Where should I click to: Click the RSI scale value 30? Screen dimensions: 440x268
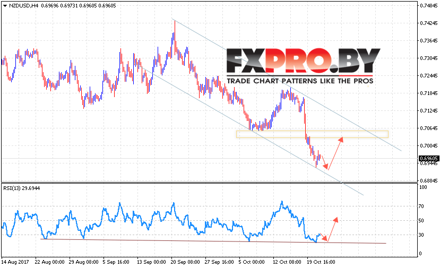[421, 235]
